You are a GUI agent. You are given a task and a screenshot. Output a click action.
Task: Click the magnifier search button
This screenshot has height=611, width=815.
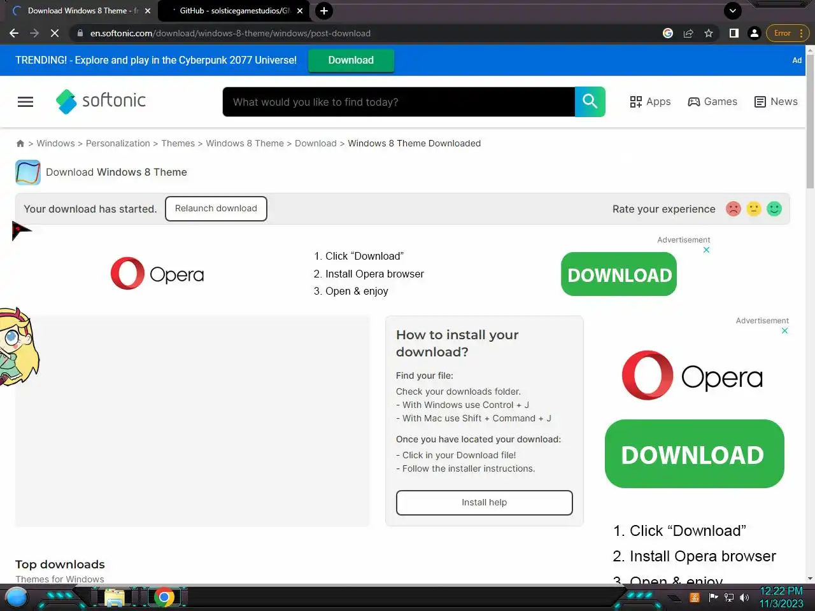click(x=590, y=102)
